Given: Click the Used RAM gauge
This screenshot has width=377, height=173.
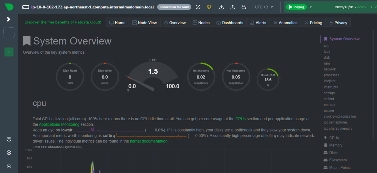Looking at the screenshot, I should pos(268,80).
